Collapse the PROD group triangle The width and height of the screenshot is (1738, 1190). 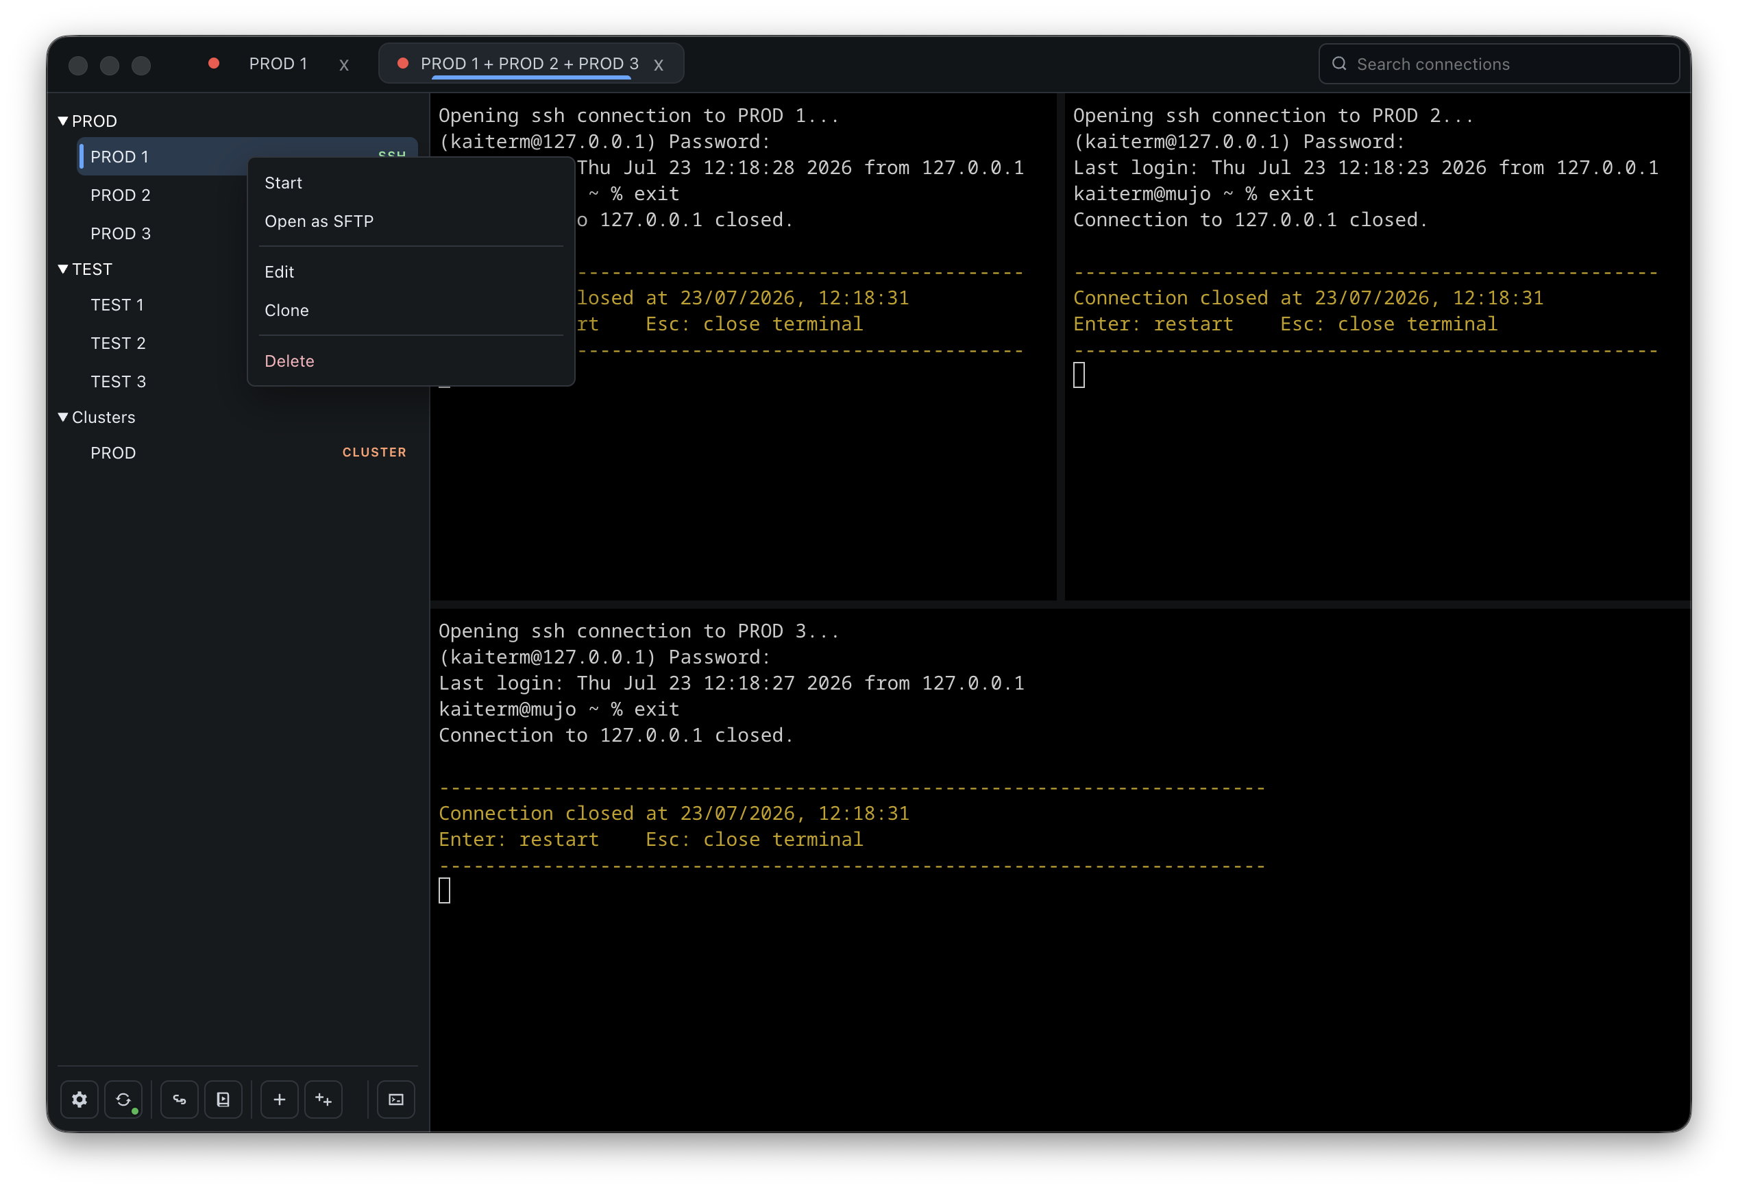(63, 121)
